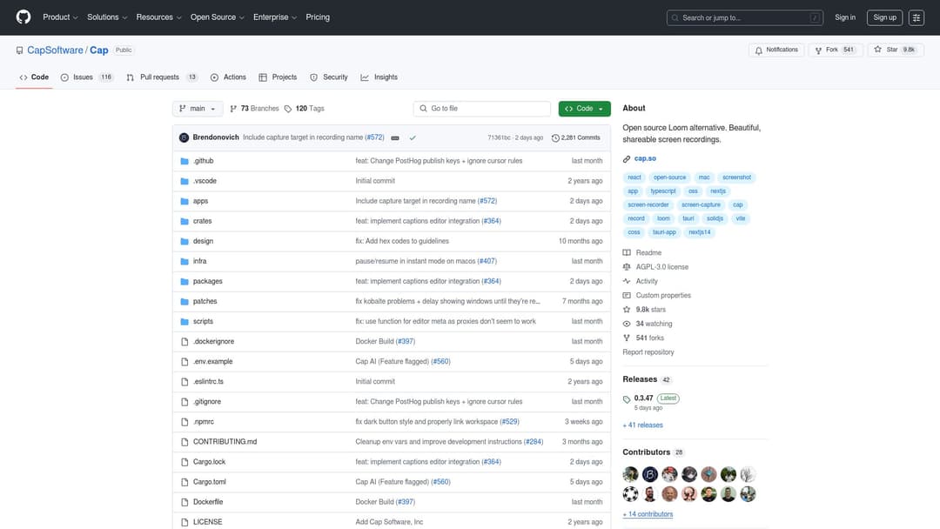Click the tags icon beside 120 Tags
The width and height of the screenshot is (940, 529).
click(288, 109)
